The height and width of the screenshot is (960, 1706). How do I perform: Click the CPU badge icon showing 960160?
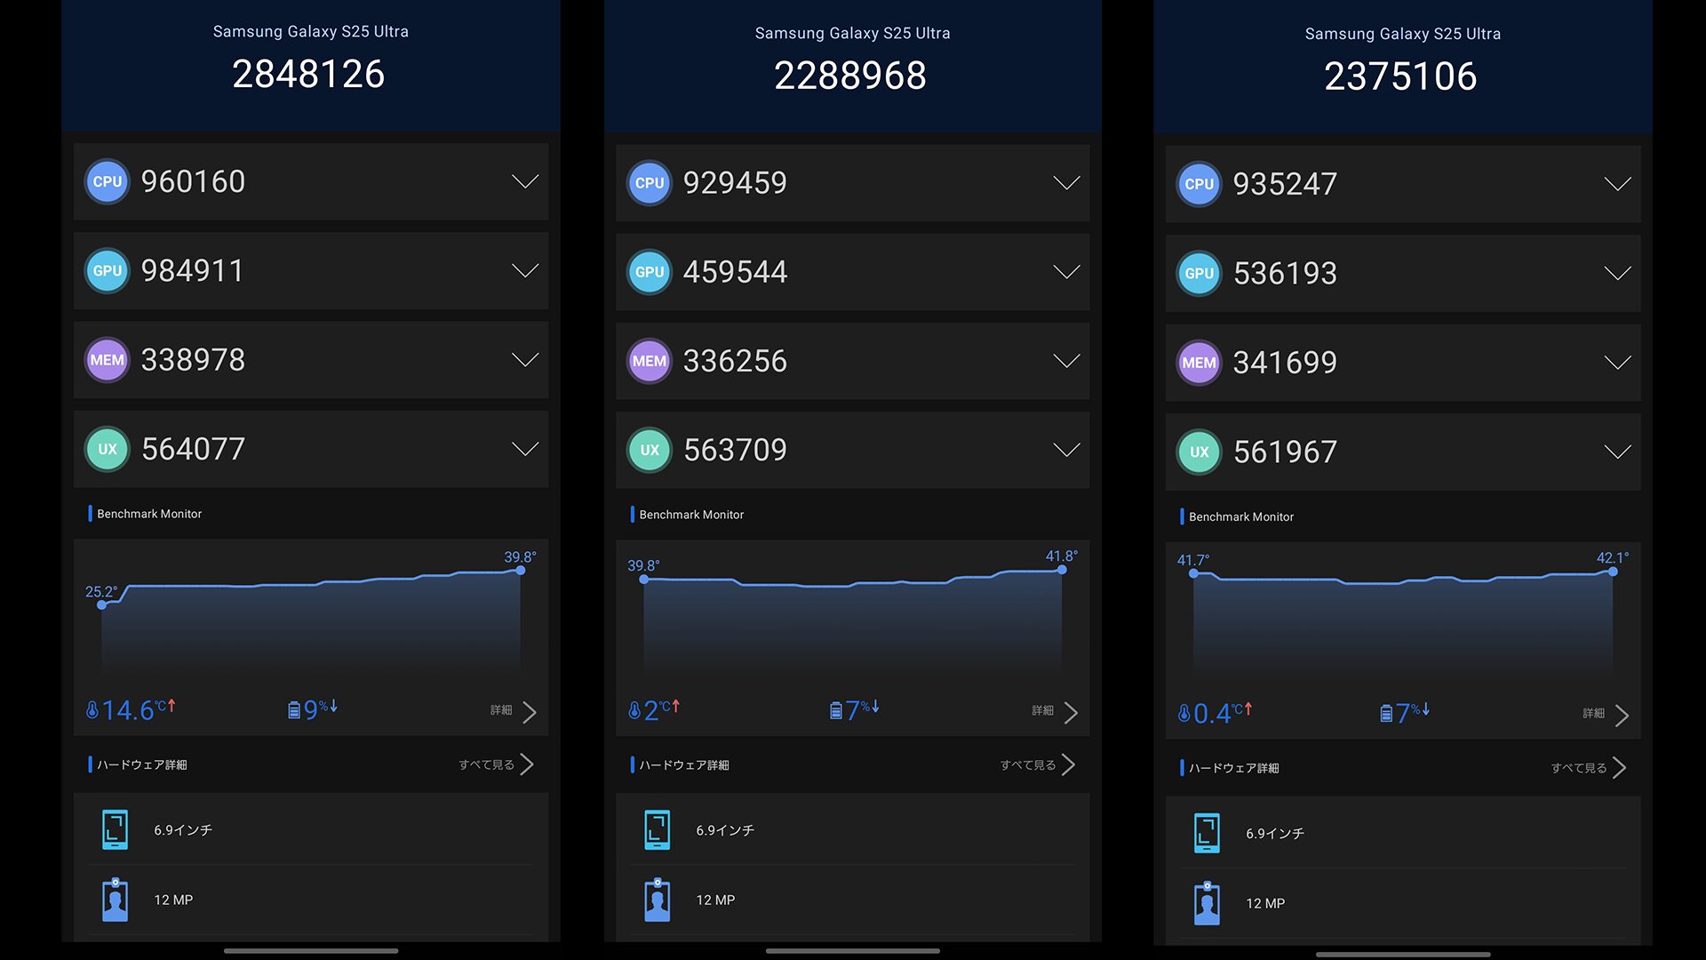coord(108,181)
